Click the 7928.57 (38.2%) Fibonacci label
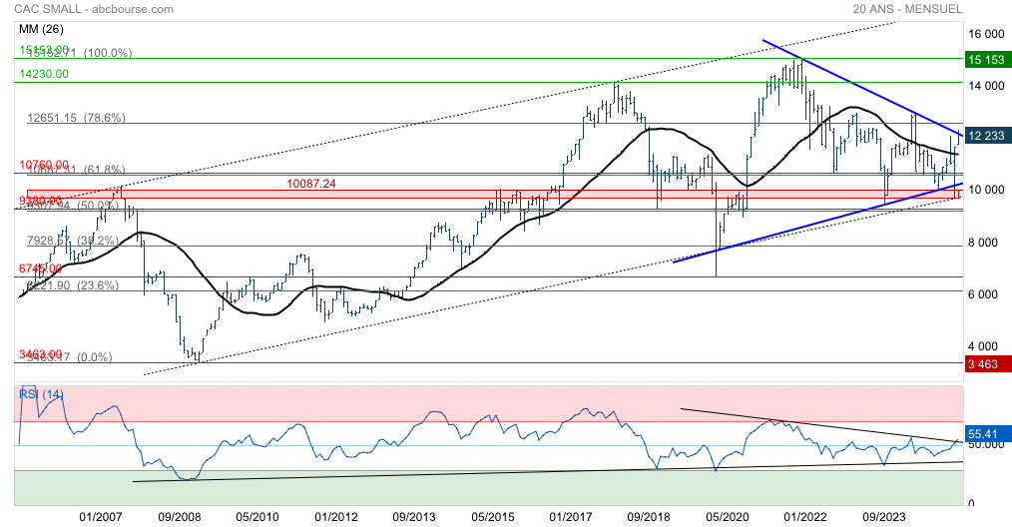Image resolution: width=1012 pixels, height=527 pixels. [73, 241]
